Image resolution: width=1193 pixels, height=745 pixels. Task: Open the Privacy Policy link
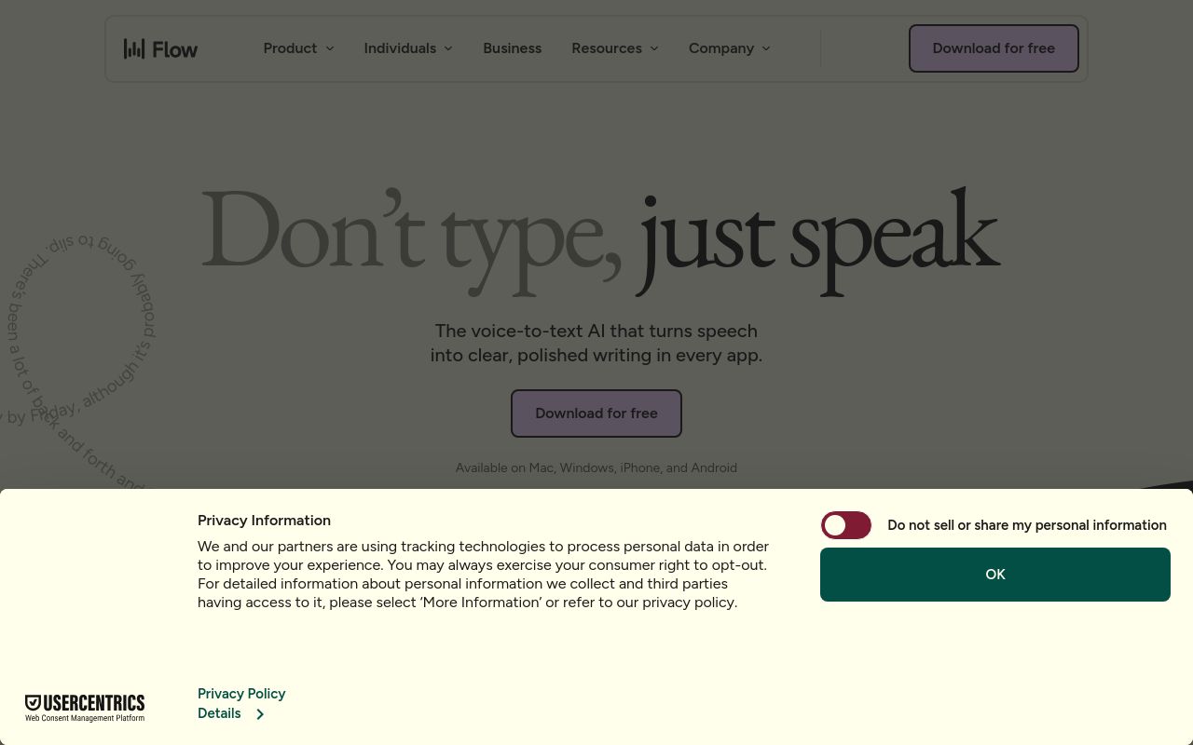241,694
